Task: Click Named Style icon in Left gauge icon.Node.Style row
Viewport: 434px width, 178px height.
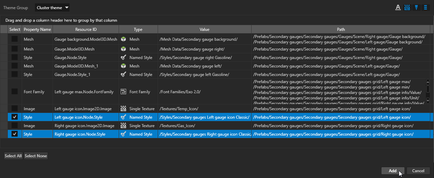Action: [123, 117]
